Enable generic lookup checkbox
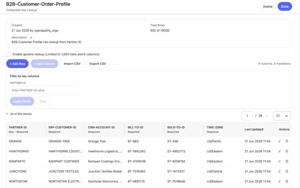 (x=9, y=54)
